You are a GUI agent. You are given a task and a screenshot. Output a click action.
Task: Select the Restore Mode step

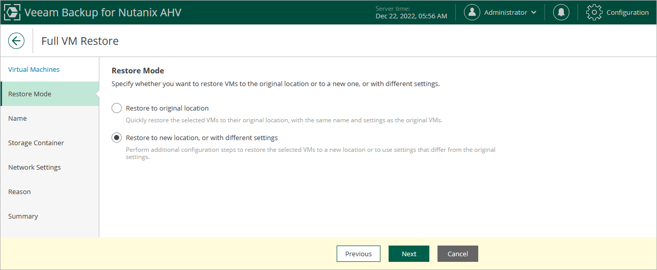pyautogui.click(x=49, y=94)
